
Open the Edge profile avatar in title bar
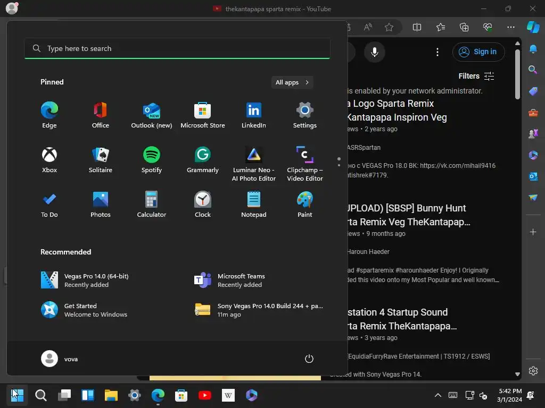pos(12,8)
